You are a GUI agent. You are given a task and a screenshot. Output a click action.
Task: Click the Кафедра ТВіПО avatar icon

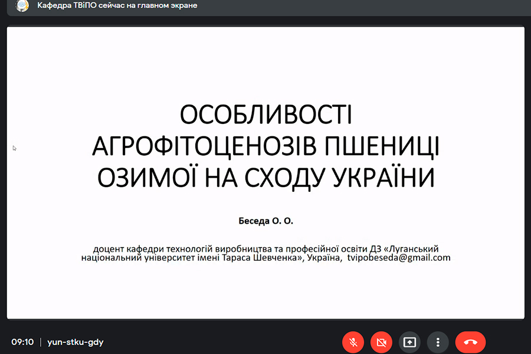pyautogui.click(x=22, y=6)
